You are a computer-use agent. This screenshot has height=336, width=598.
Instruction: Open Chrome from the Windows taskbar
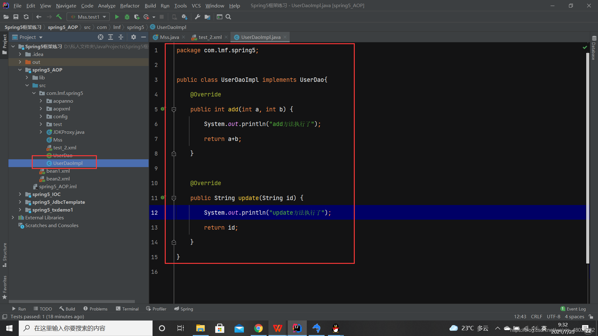[x=258, y=328]
